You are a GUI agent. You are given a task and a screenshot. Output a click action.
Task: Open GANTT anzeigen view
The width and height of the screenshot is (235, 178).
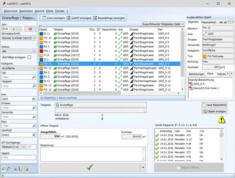tap(79, 18)
